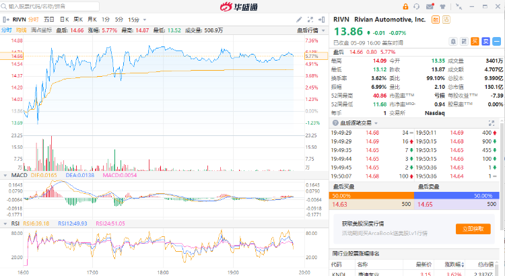Click the stock search input field

[50, 7]
